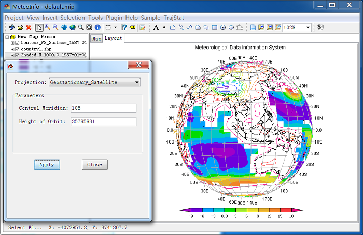Screen dimensions: 363x235
Task: Open the Insert menu
Action: (x=50, y=18)
